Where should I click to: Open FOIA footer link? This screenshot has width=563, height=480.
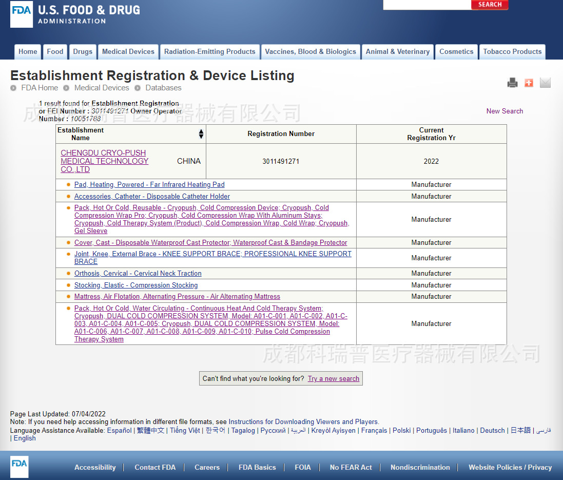[303, 468]
